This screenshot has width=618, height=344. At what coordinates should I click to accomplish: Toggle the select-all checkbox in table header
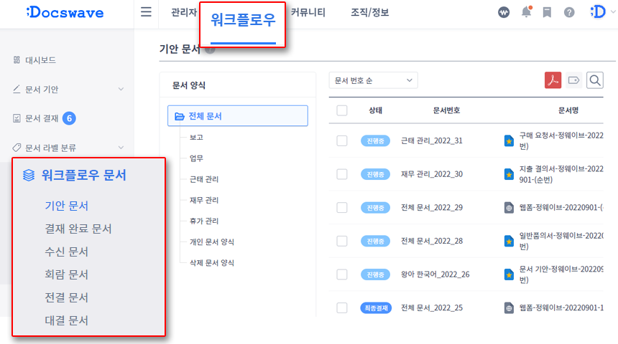342,110
